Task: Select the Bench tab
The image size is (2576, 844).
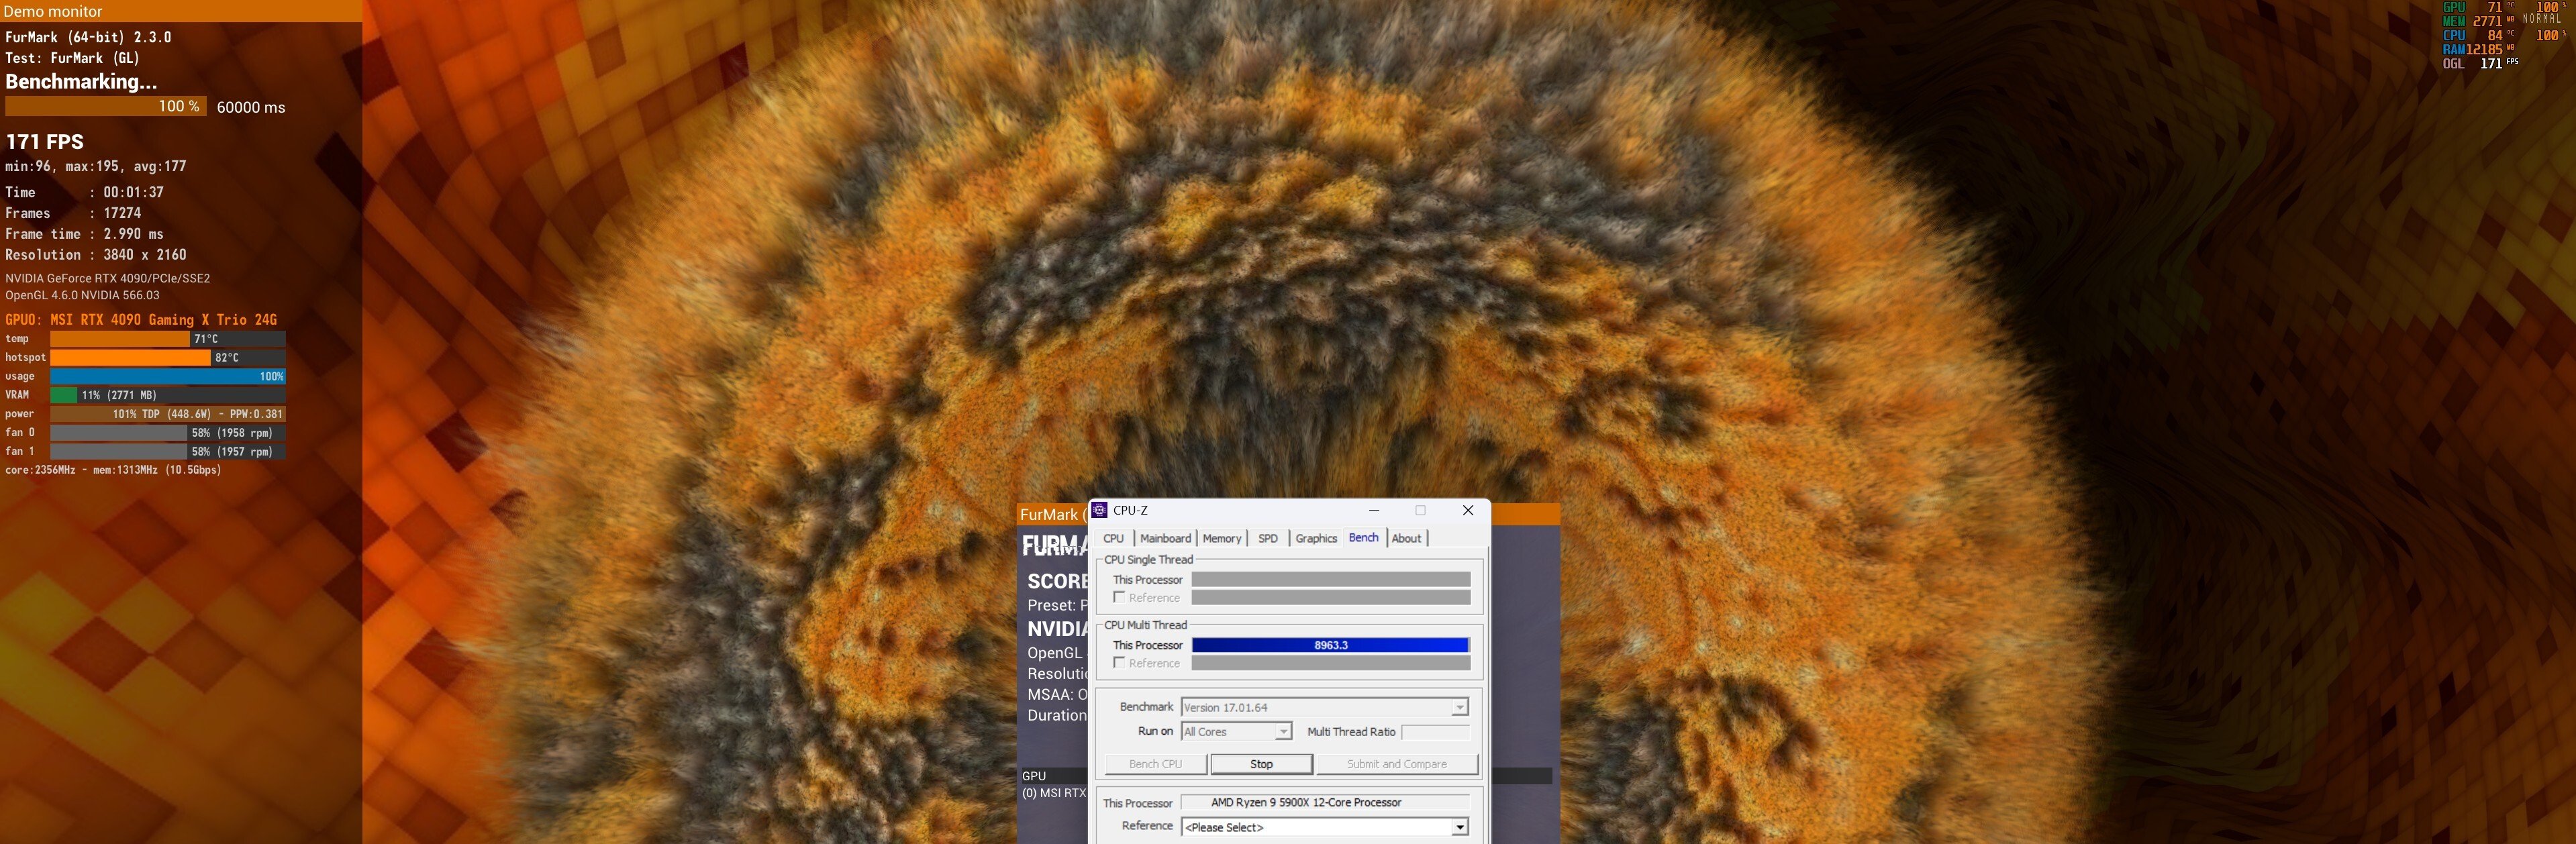Action: (x=1363, y=538)
